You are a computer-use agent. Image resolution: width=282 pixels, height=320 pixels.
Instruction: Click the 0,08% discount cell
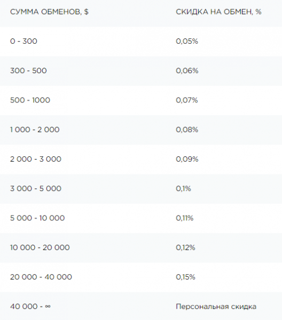click(187, 130)
